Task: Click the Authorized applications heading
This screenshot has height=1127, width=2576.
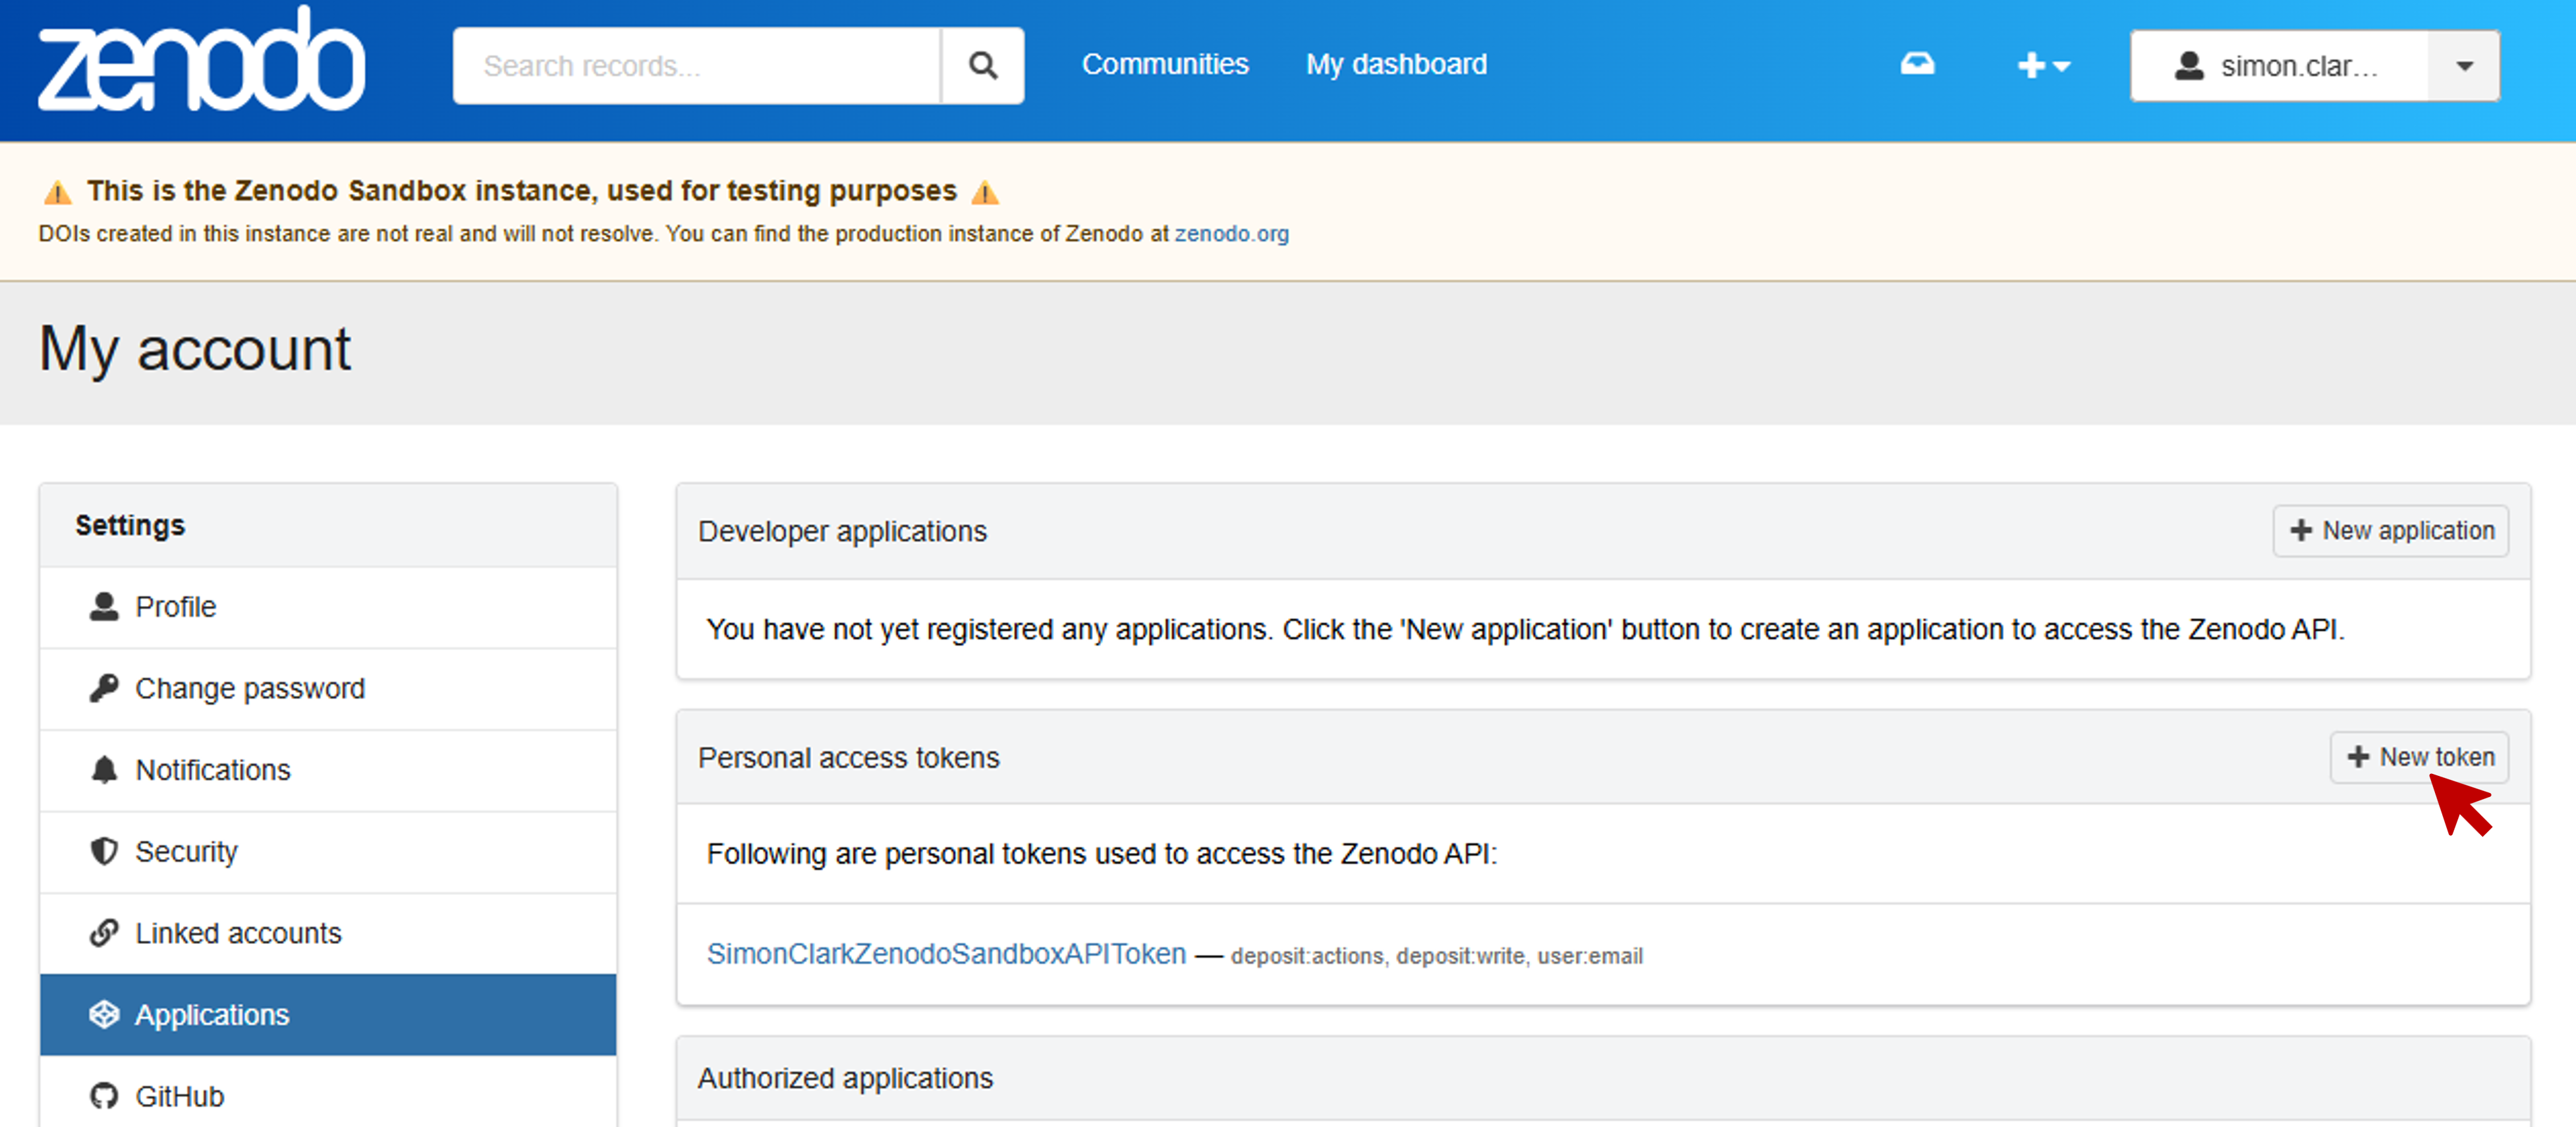Action: coord(845,1078)
